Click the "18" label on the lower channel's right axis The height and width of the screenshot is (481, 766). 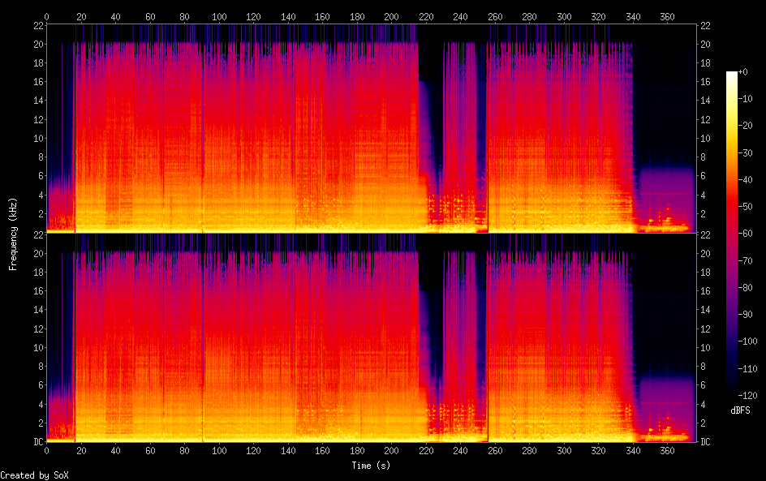tap(705, 273)
